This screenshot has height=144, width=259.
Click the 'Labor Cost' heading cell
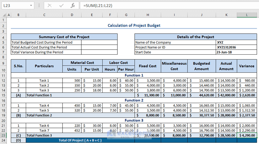[118, 63]
